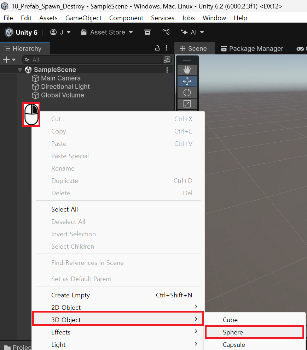Choose Sphere from 3D Object submenu

(x=254, y=332)
